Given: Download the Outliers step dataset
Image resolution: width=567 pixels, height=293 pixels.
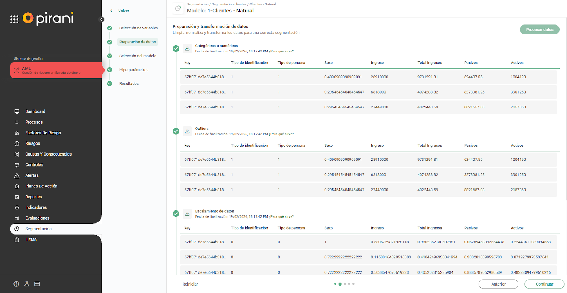Looking at the screenshot, I should [x=187, y=131].
